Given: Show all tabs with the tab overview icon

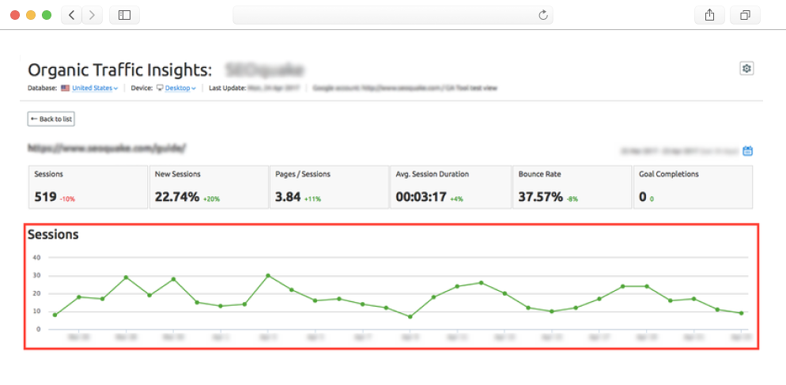Looking at the screenshot, I should pyautogui.click(x=745, y=15).
